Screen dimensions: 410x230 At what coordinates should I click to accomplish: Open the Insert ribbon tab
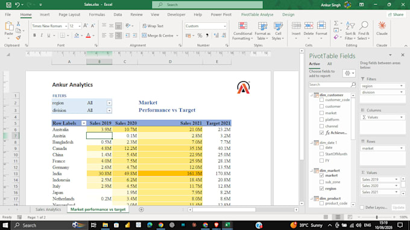coord(45,14)
